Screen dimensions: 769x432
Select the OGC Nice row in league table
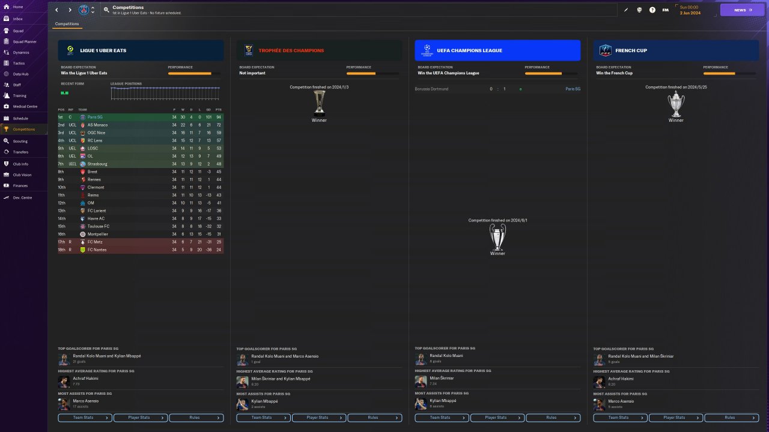(141, 133)
